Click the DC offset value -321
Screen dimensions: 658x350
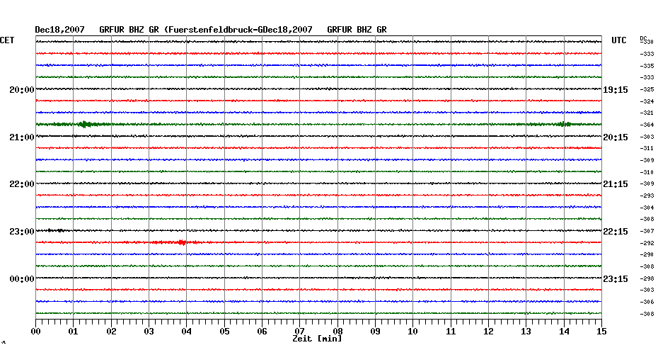point(647,113)
